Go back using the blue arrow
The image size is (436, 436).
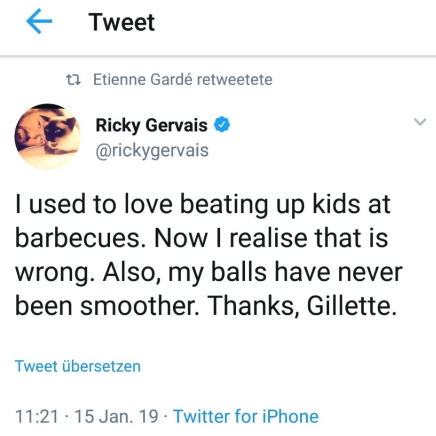pyautogui.click(x=39, y=21)
